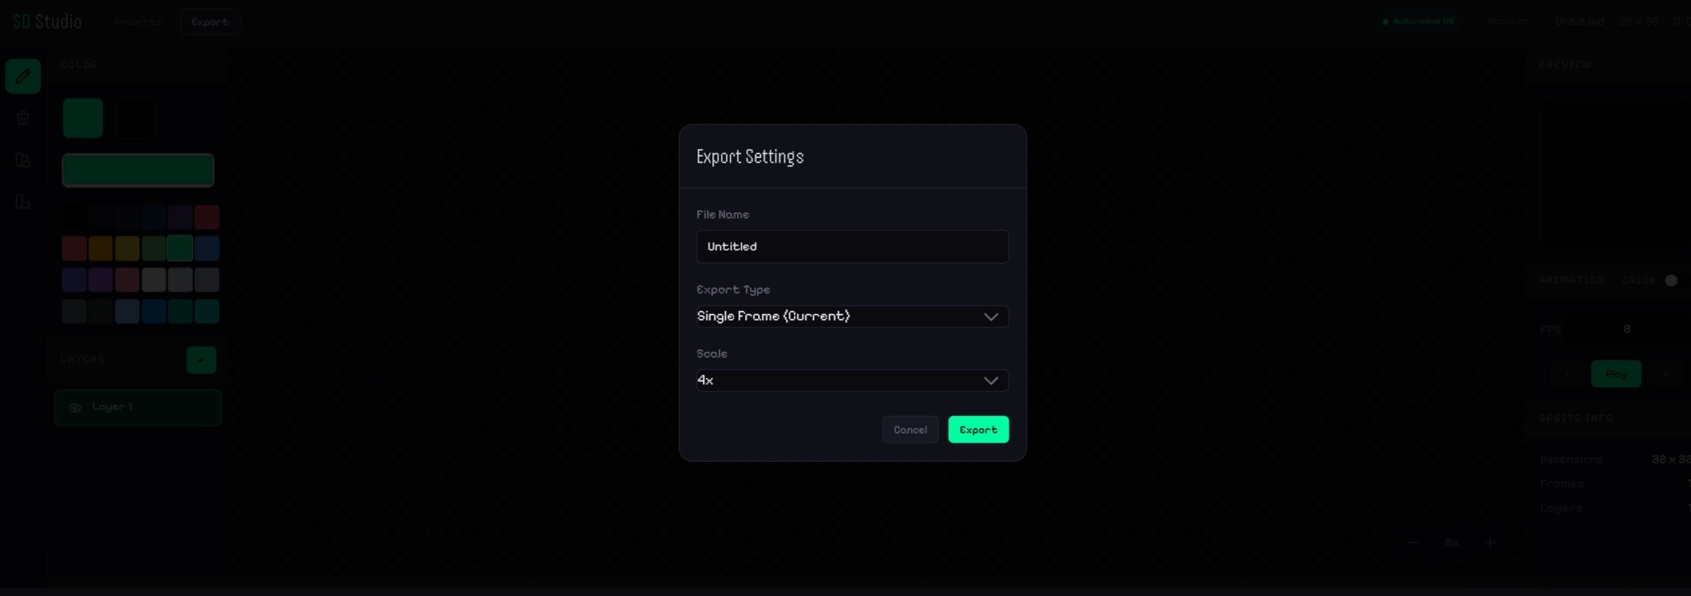The image size is (1691, 596).
Task: Zoom in the canvas with plus icon
Action: (1490, 543)
